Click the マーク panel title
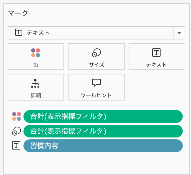The height and width of the screenshot is (175, 191). tap(18, 13)
